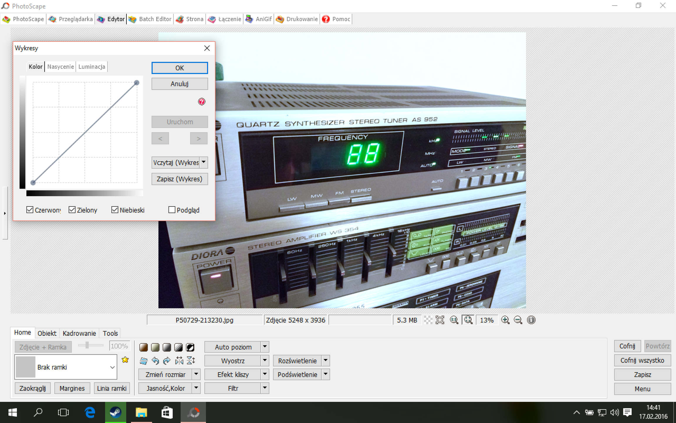Click the red help icon in Wykresy dialog

pos(202,102)
